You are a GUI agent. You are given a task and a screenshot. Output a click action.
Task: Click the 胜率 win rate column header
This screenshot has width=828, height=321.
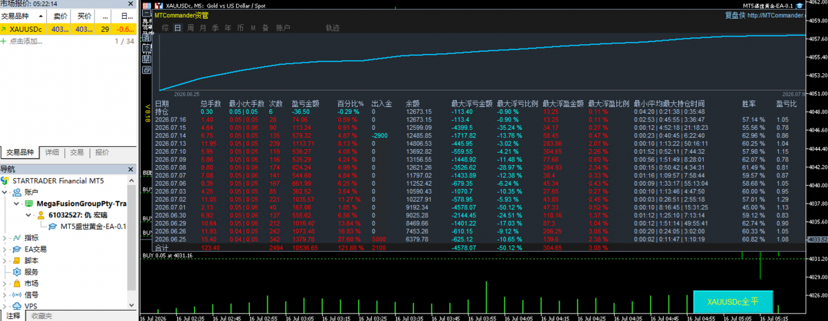pos(748,104)
